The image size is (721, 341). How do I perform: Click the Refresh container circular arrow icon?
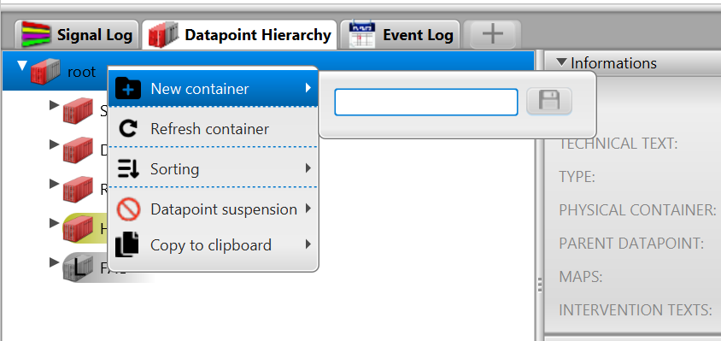128,128
